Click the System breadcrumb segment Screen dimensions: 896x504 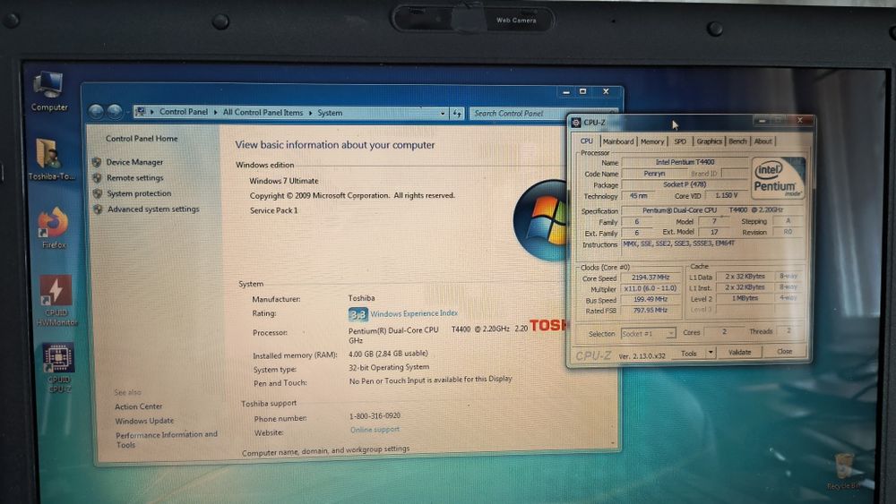pyautogui.click(x=330, y=113)
